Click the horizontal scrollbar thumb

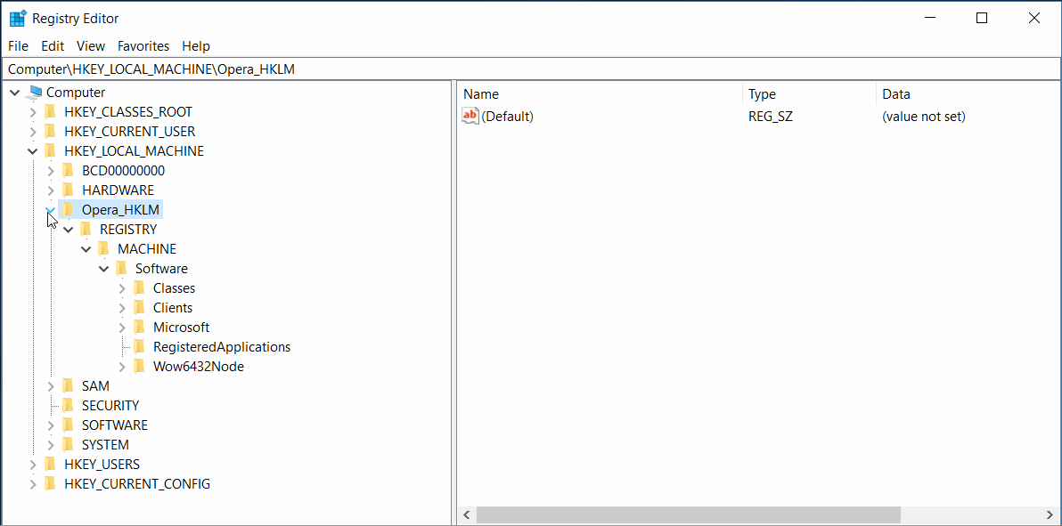(x=688, y=515)
